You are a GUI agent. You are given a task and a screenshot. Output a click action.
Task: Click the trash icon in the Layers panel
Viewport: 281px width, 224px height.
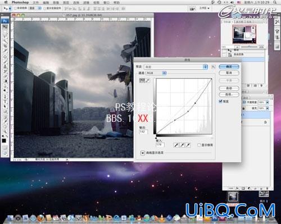267,188
